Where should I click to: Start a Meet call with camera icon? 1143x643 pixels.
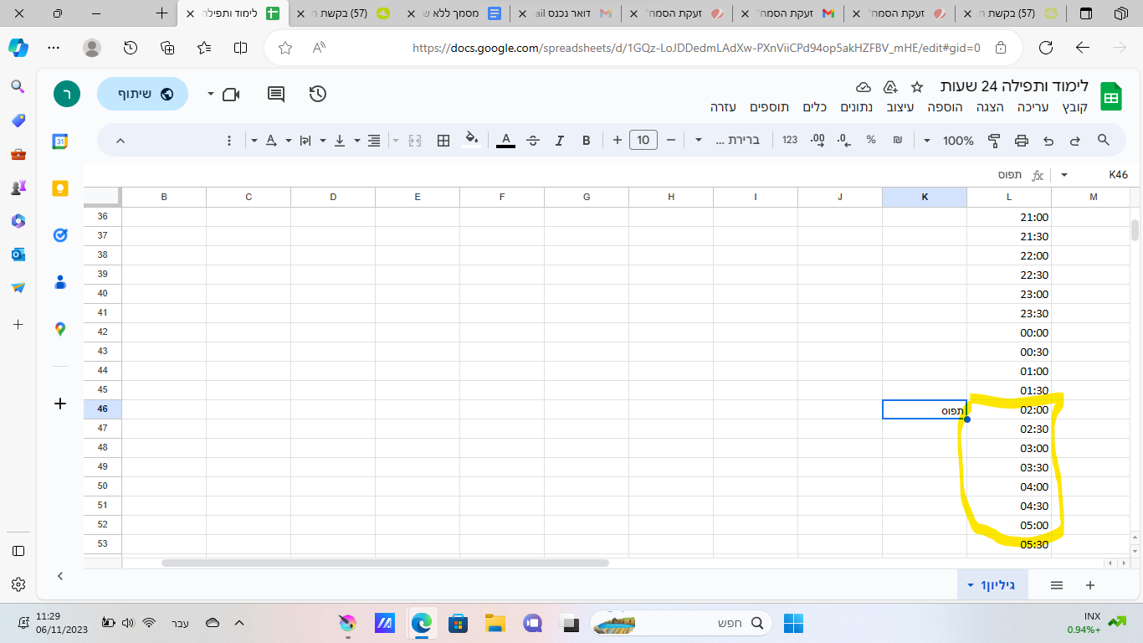230,94
